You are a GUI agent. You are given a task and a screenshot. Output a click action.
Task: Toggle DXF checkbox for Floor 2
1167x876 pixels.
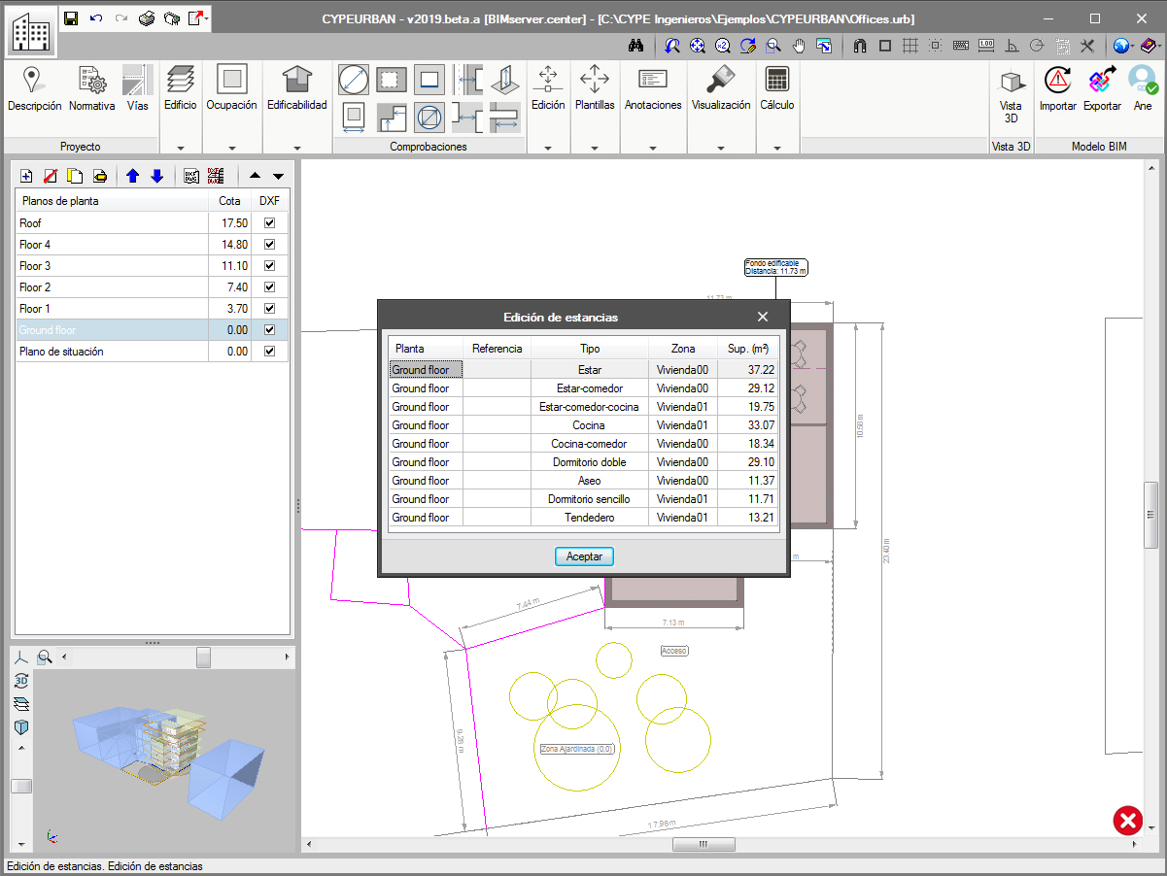(270, 287)
